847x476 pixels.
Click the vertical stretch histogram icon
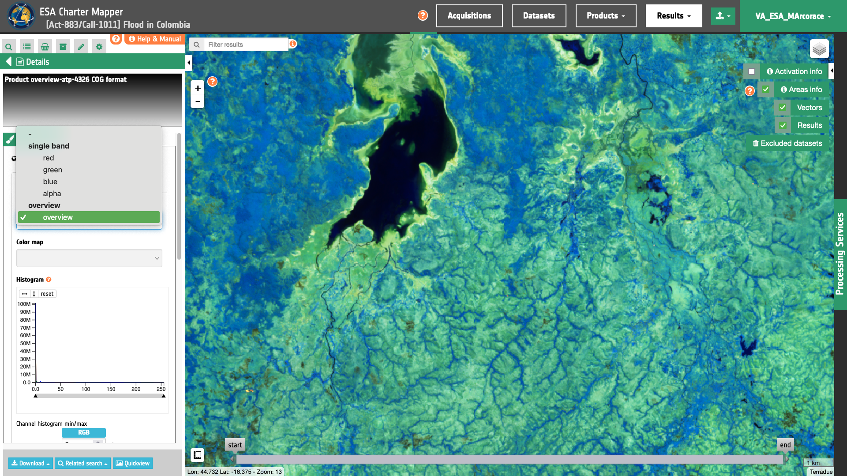click(34, 294)
